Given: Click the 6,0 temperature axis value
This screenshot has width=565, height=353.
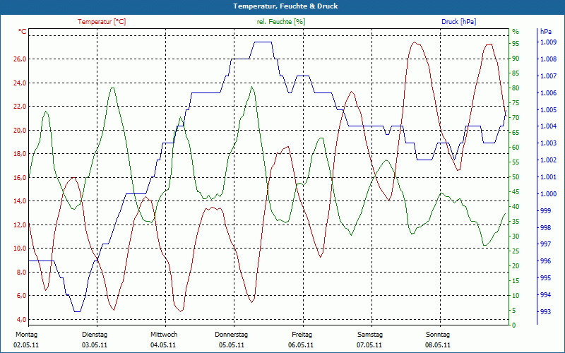Looking at the screenshot, I should (21, 296).
